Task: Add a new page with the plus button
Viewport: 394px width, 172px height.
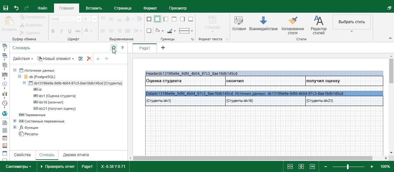Action: tap(163, 48)
